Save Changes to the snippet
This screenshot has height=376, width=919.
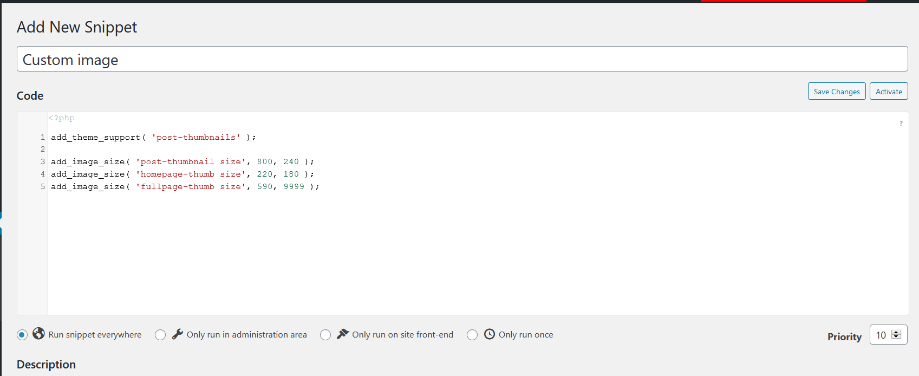[837, 91]
